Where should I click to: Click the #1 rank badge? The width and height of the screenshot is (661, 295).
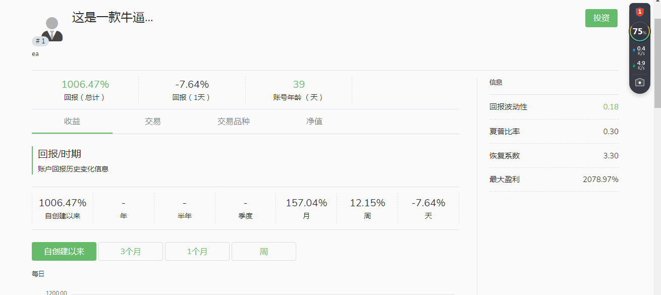point(40,41)
